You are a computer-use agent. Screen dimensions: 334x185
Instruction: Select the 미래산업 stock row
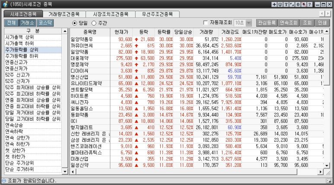[197, 159]
